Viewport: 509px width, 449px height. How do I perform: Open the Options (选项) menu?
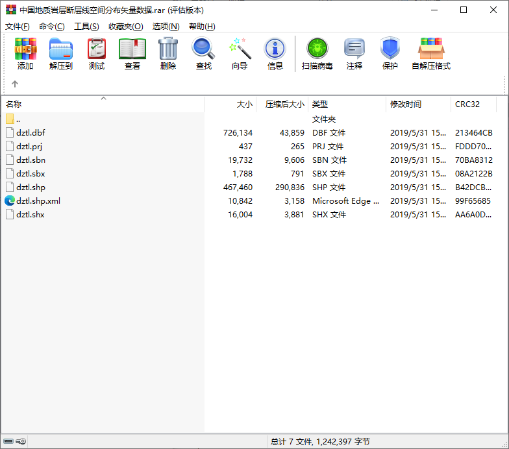pos(166,26)
